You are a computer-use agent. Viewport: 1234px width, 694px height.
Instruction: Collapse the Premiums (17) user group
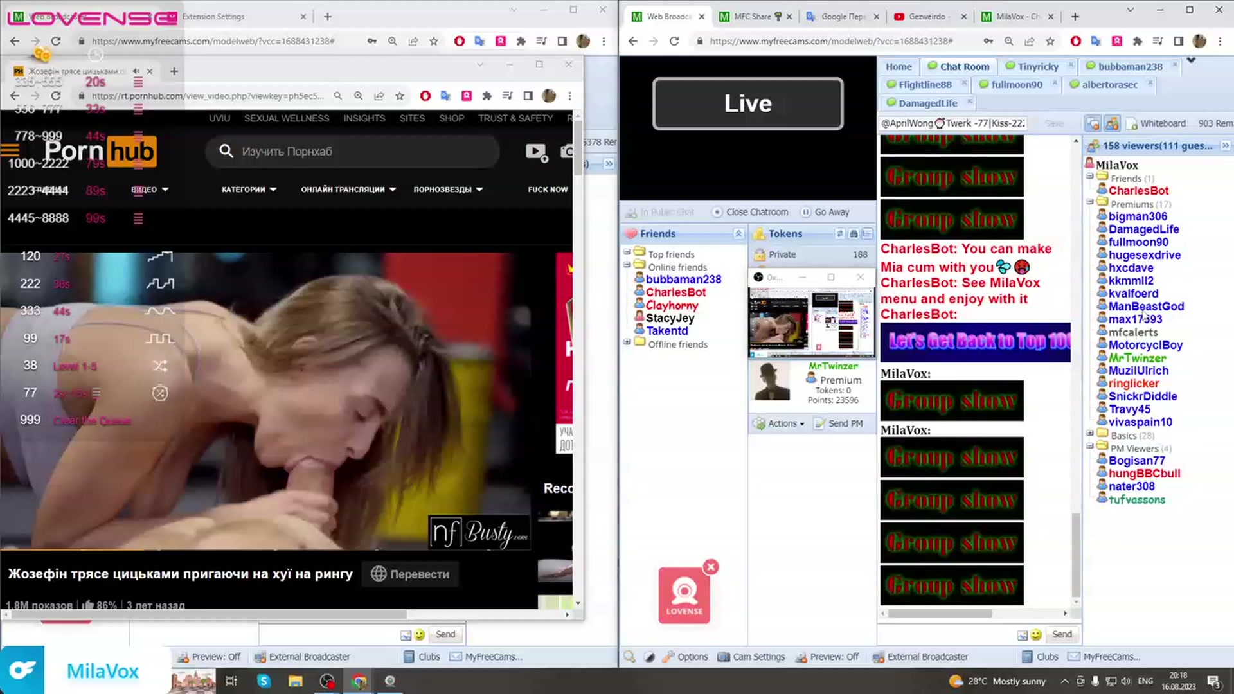coord(1090,202)
